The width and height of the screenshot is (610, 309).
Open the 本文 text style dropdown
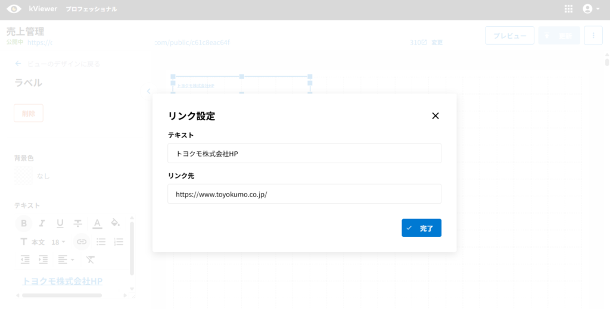[33, 242]
